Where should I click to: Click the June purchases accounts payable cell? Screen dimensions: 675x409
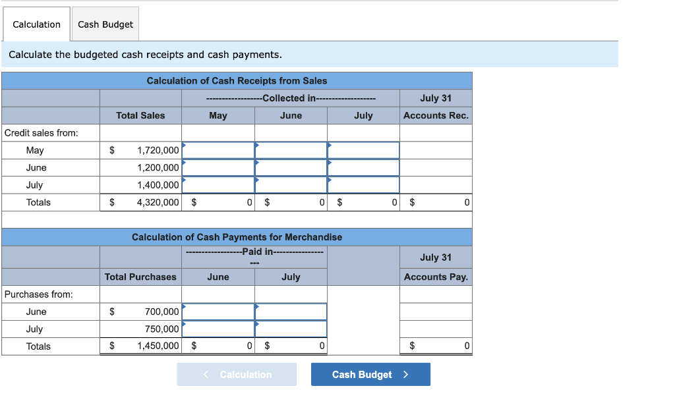[436, 312]
